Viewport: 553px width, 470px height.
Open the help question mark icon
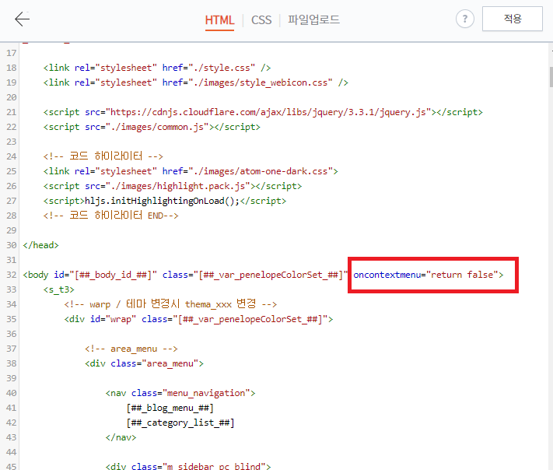point(465,19)
